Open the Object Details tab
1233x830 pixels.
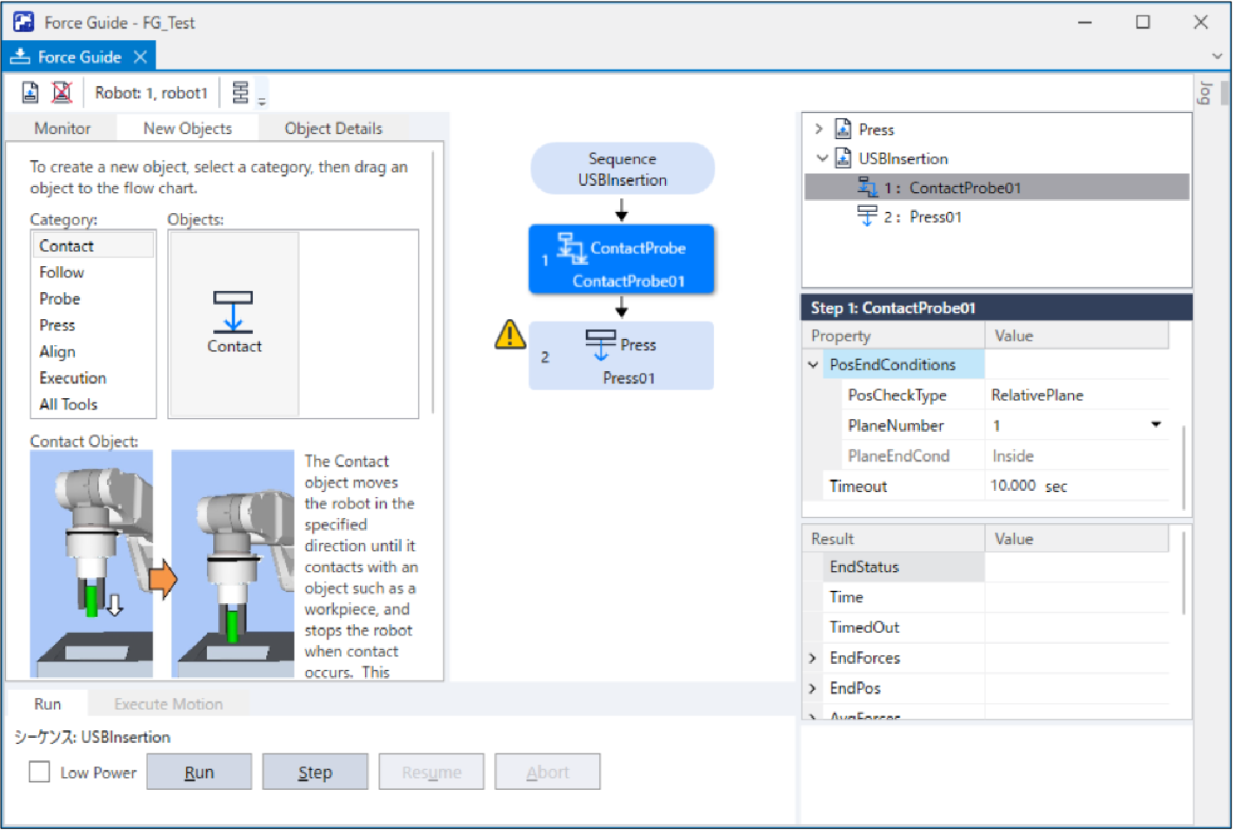[x=333, y=129]
